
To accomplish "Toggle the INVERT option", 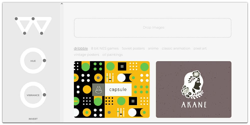I will coord(33,119).
